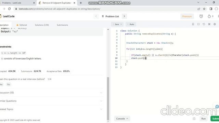The image size is (219, 123).
Task: Open the Editorial tab
Action: point(22,25)
